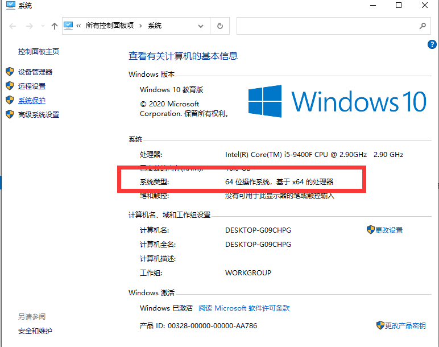
Task: Focus the control panel search box
Action: click(328, 26)
